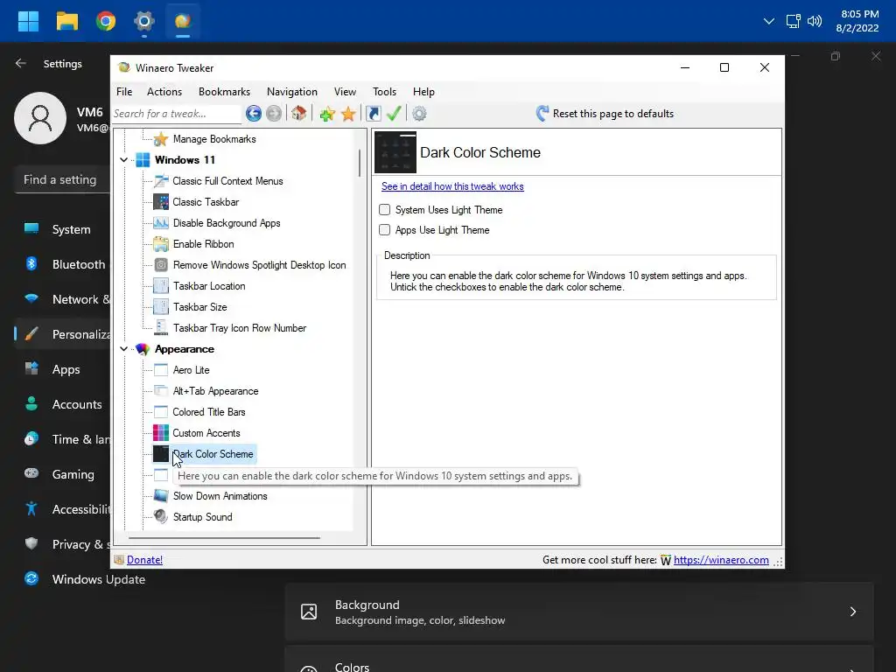
Task: Open the Help menu
Action: (424, 92)
